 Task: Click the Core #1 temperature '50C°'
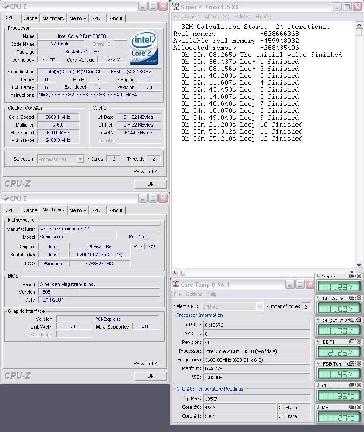coord(240,416)
